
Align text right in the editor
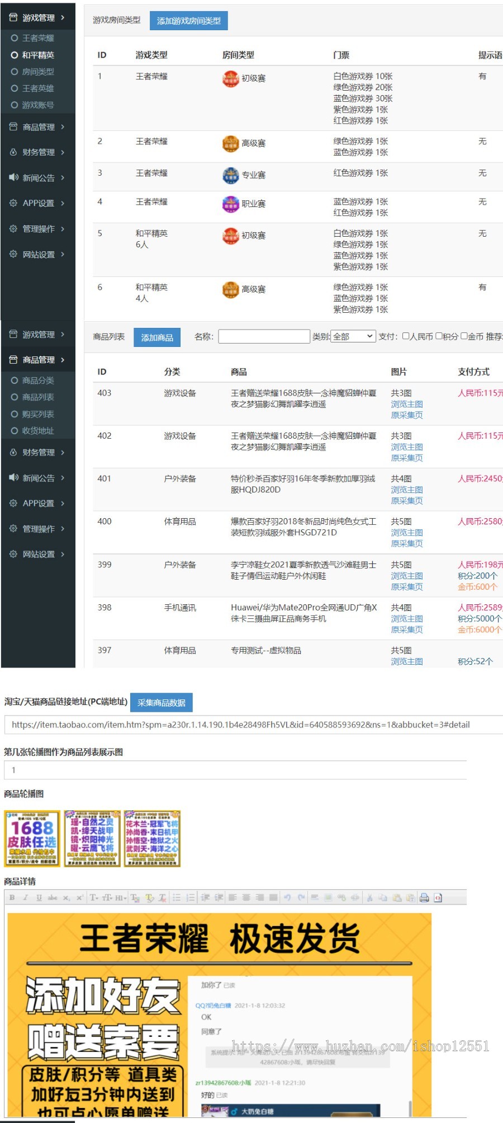[260, 898]
